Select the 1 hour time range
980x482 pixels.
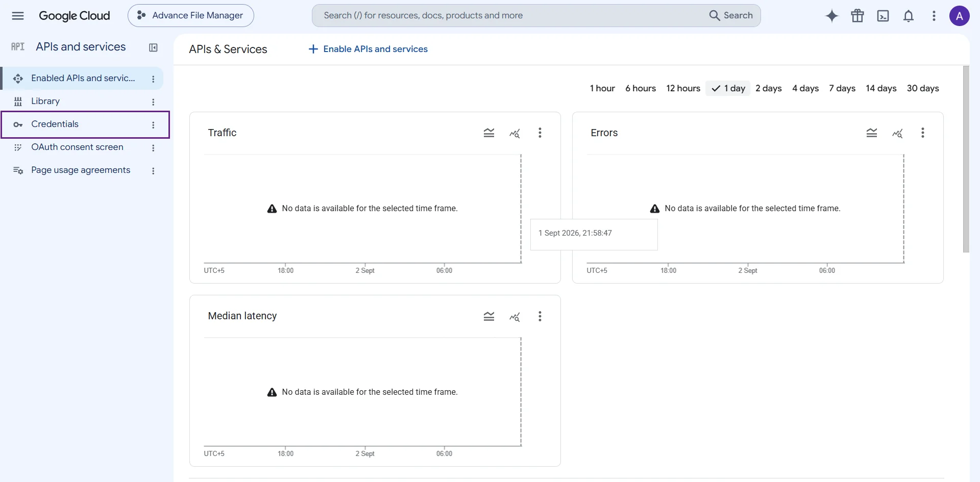602,88
